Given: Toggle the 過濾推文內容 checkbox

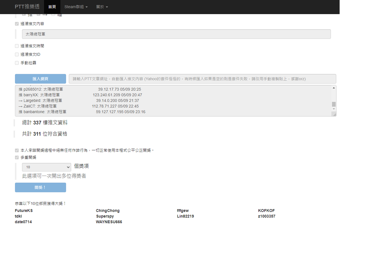Looking at the screenshot, I should 17,24.
